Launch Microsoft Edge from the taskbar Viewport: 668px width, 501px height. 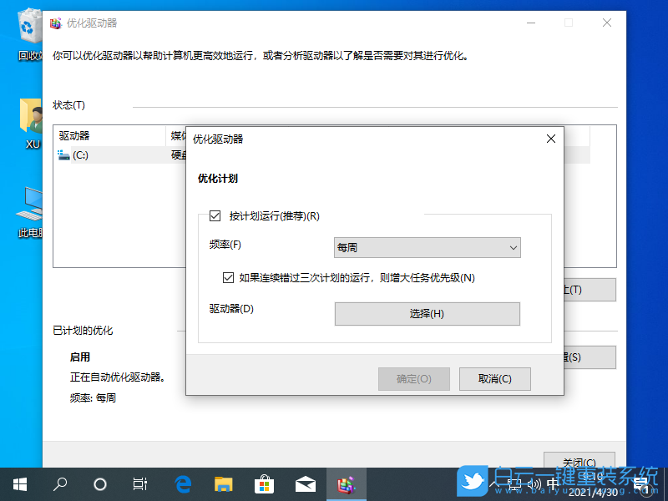[x=183, y=483]
